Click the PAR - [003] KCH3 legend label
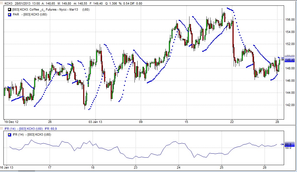This screenshot has height=172, width=297. [x=30, y=14]
